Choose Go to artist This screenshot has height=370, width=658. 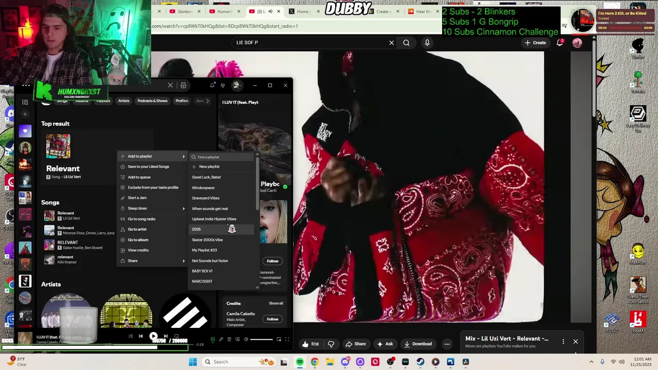coord(152,229)
